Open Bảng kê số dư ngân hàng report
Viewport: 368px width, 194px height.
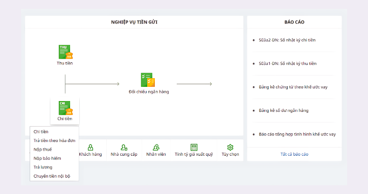[x=284, y=110]
